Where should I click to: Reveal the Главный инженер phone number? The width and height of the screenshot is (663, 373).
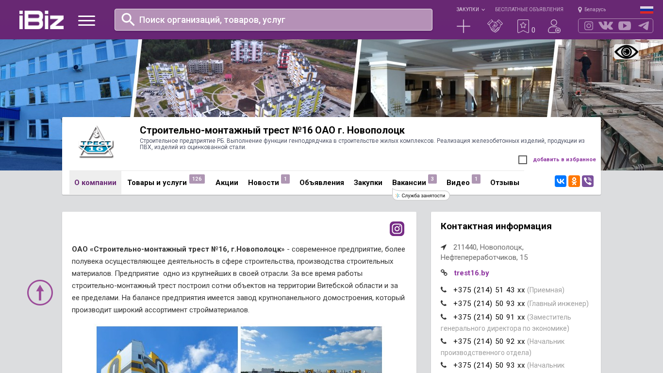click(x=489, y=304)
